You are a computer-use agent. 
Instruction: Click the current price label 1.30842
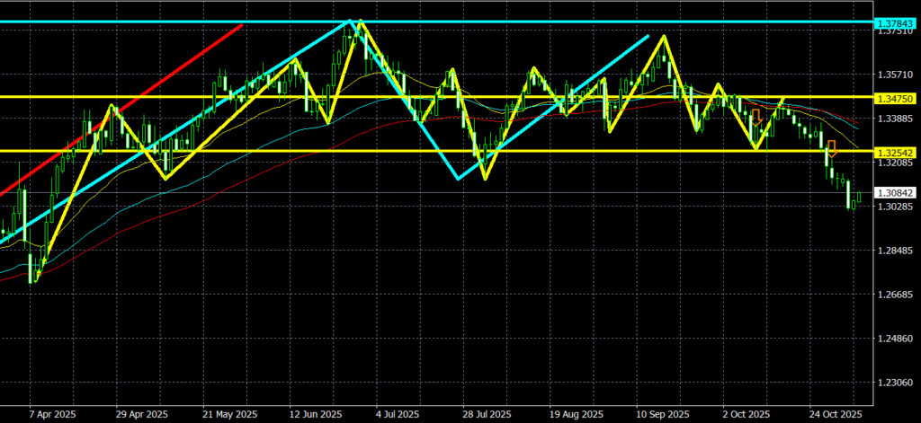click(893, 193)
